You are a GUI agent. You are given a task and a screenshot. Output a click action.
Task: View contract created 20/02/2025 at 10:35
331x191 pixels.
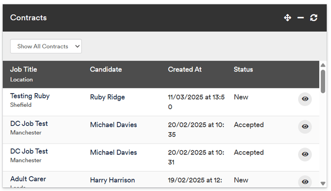coord(305,126)
